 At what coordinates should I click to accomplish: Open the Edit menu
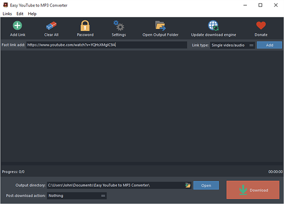click(x=20, y=14)
